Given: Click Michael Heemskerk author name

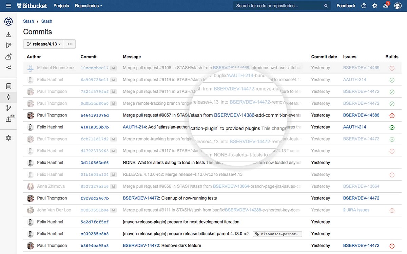Looking at the screenshot, I should 56,68.
